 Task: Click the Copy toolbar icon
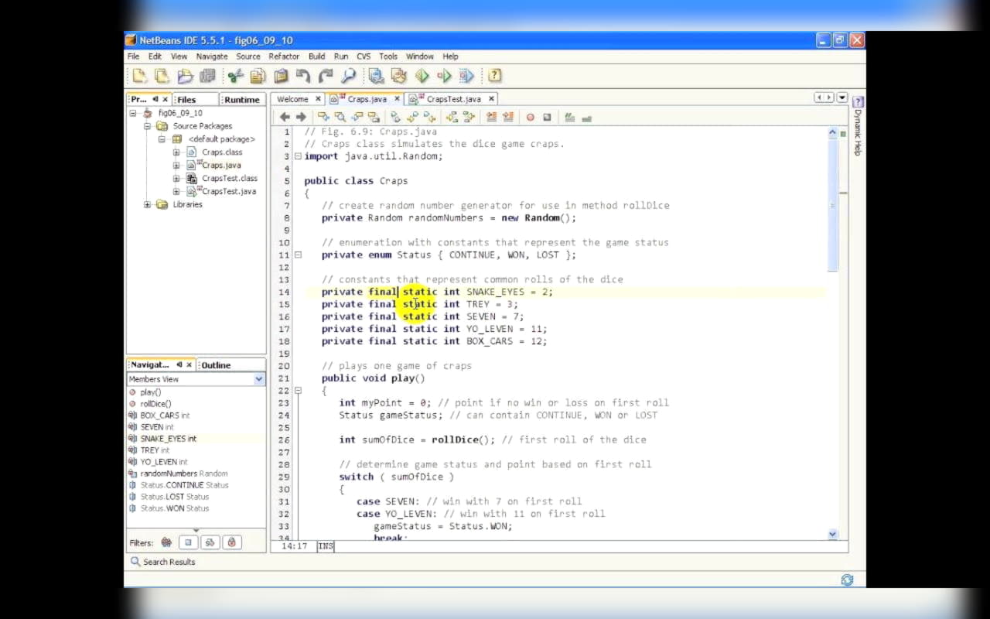(x=258, y=76)
